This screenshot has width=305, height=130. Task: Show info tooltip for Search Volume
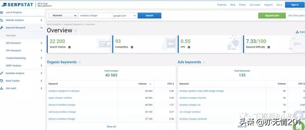coord(69,47)
